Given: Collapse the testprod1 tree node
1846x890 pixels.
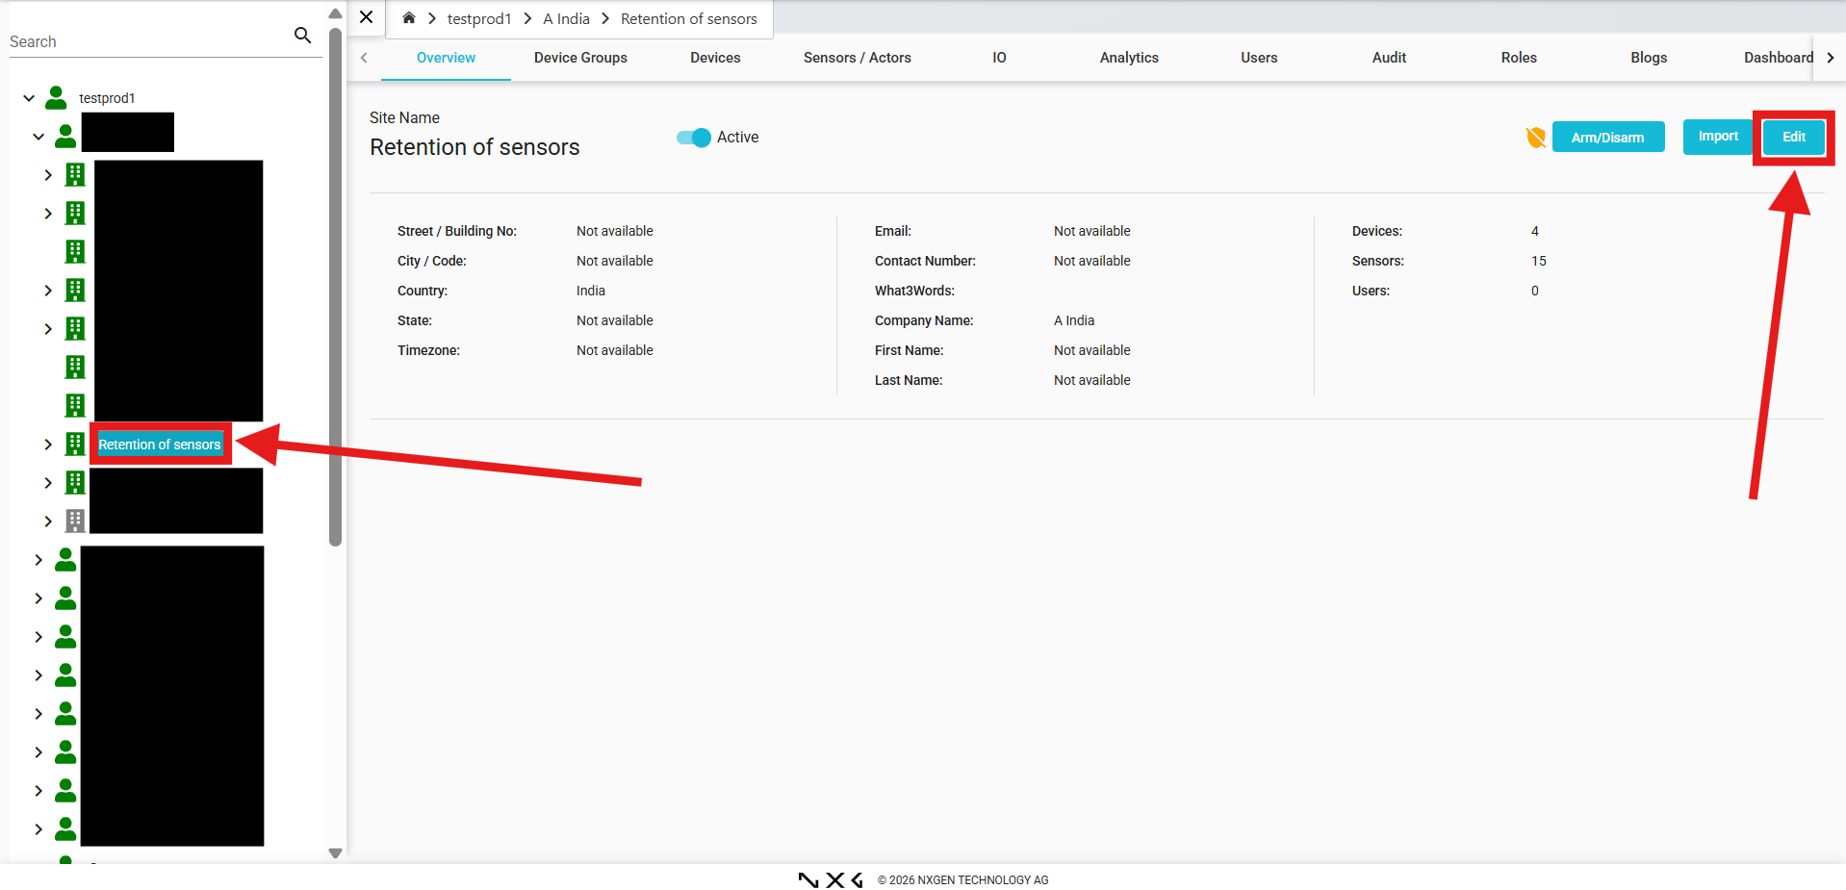Looking at the screenshot, I should click(x=29, y=98).
